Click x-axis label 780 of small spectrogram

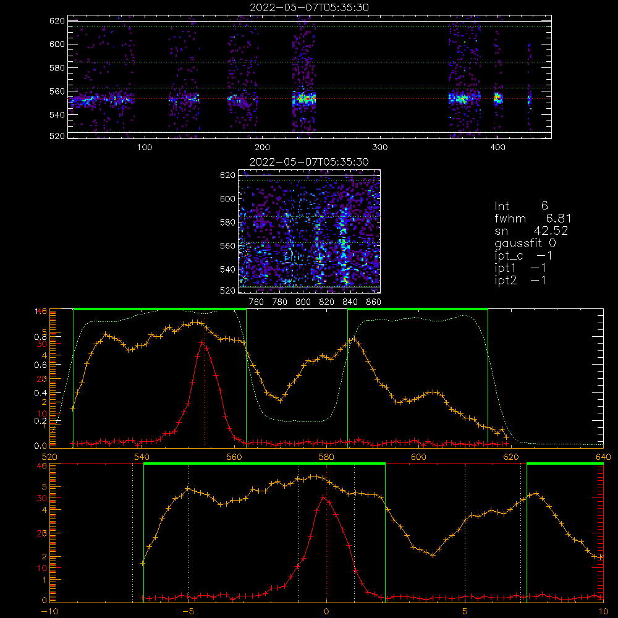coord(280,302)
